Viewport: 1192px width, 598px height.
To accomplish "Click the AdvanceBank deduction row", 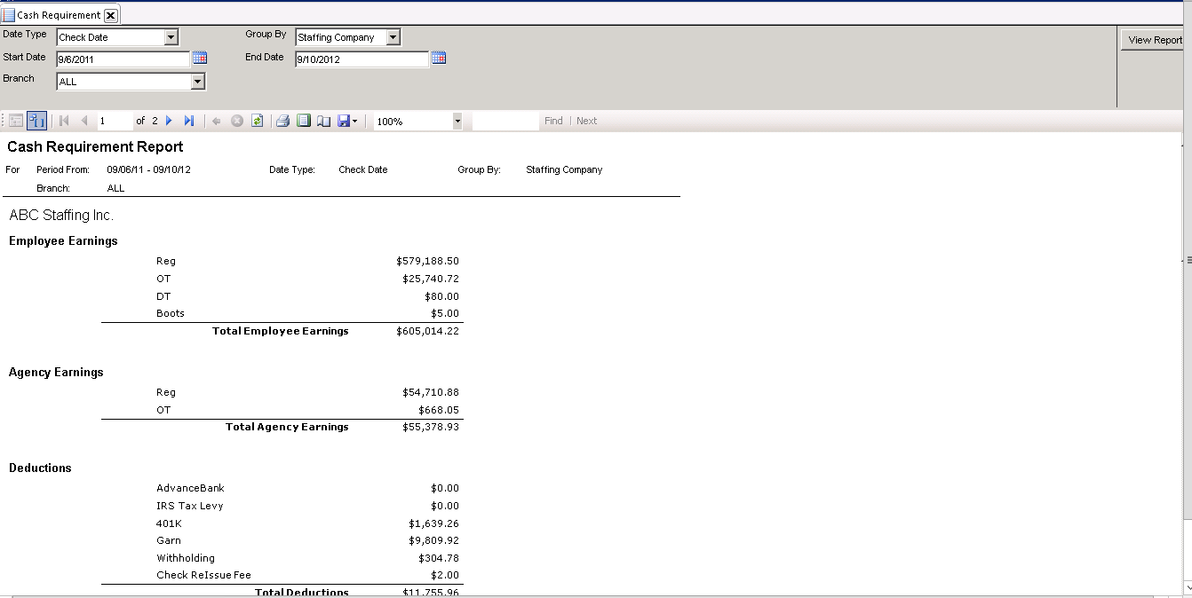I will pyautogui.click(x=307, y=488).
